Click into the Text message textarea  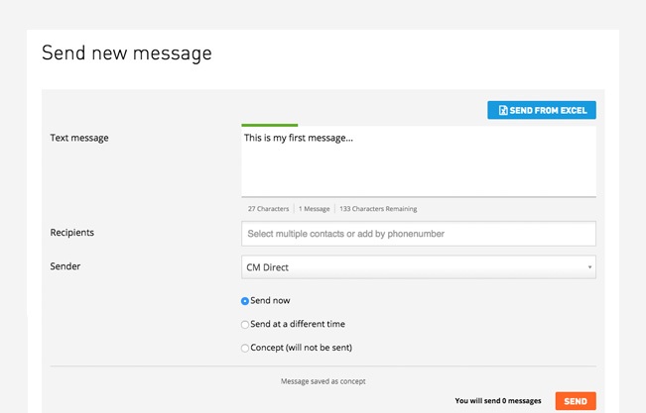pos(418,161)
